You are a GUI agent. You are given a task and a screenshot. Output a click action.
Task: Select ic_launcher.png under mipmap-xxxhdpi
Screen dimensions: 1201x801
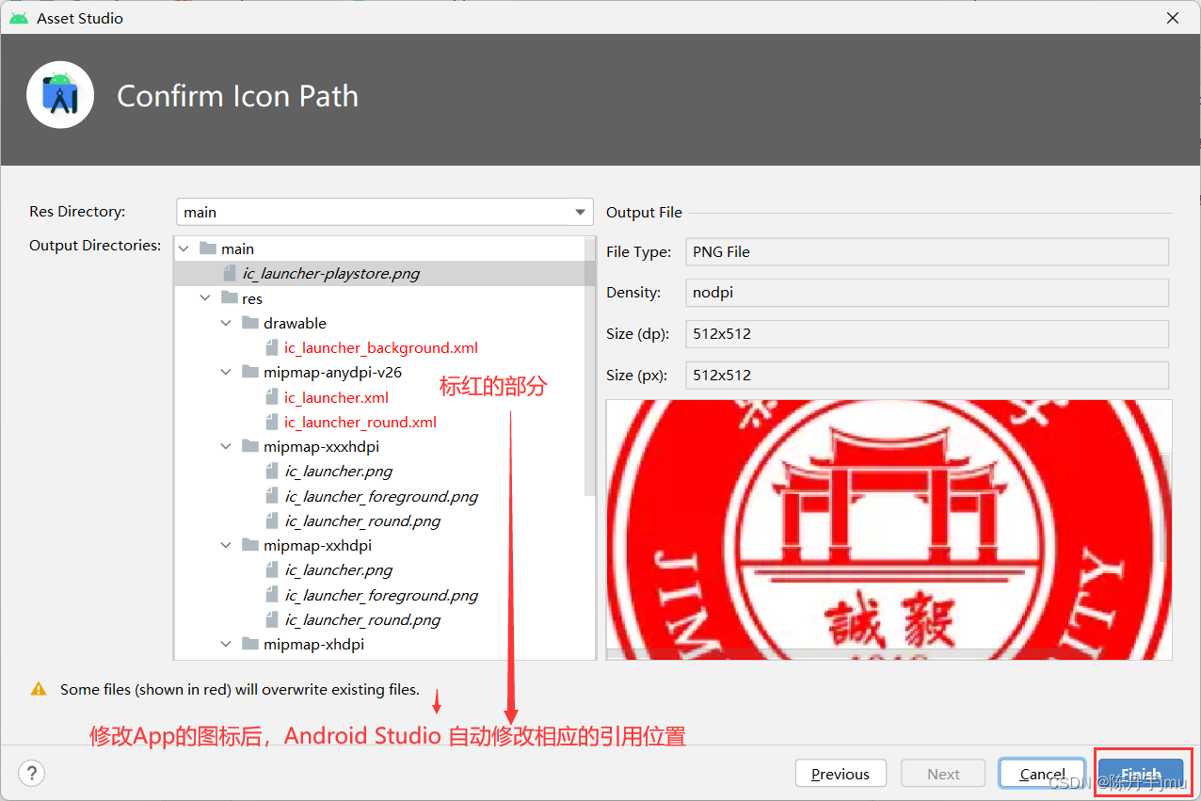[x=339, y=471]
